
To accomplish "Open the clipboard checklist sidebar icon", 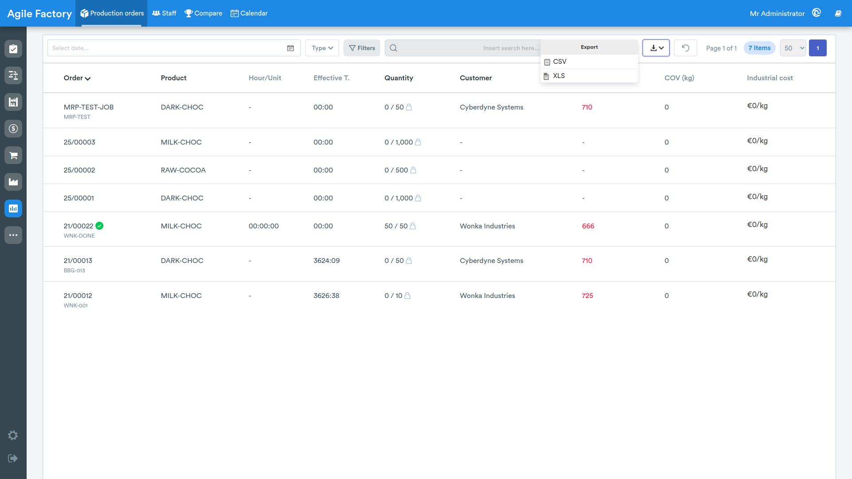I will point(13,49).
